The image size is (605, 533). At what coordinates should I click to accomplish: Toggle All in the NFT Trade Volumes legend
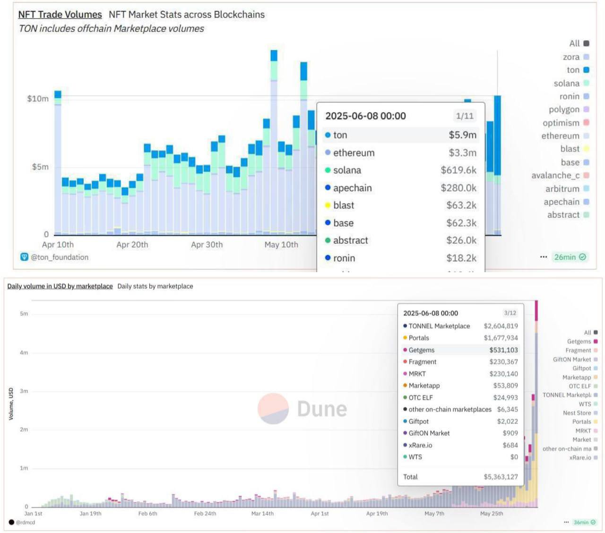tap(579, 43)
